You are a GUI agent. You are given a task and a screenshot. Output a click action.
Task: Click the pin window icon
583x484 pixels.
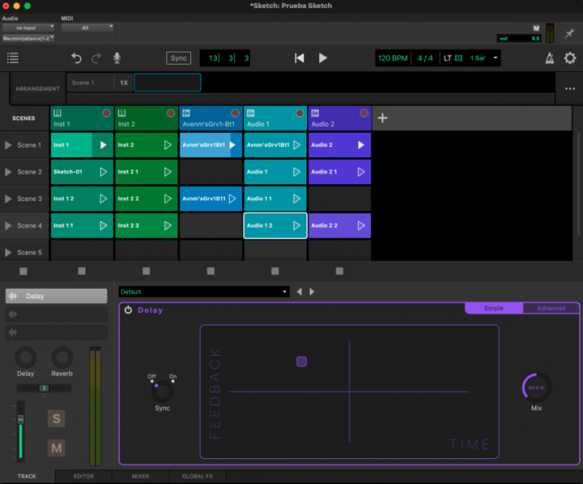[x=569, y=34]
